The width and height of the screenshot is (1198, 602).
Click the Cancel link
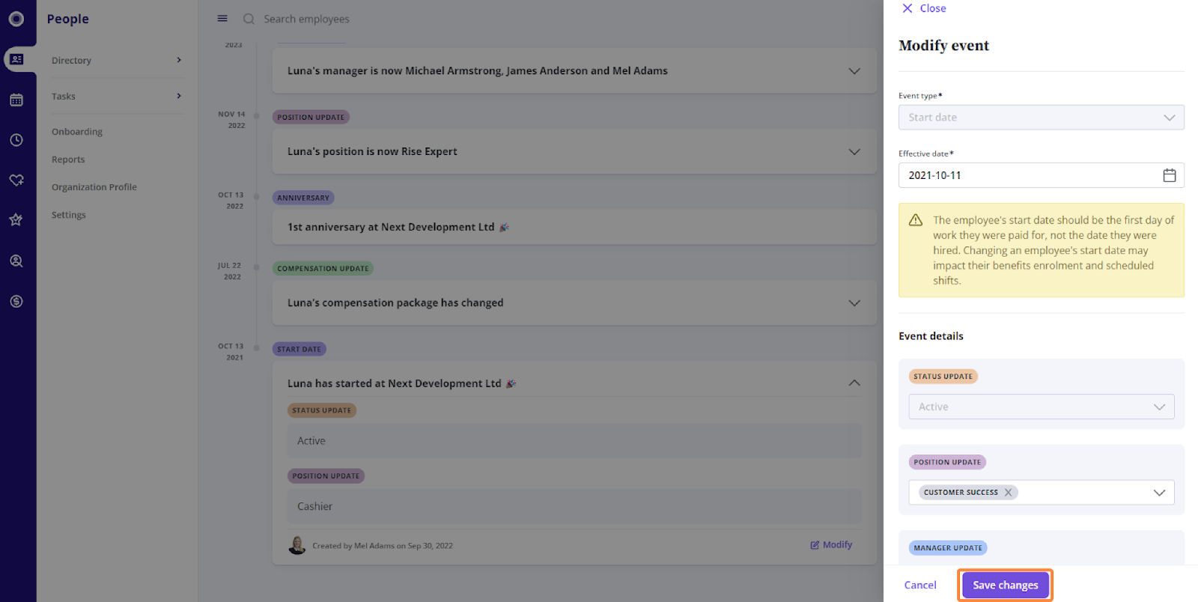(920, 585)
